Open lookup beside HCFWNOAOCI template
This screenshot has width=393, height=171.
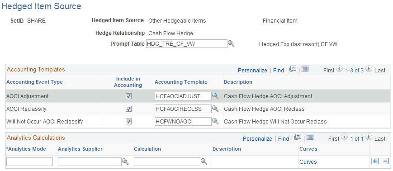click(215, 121)
